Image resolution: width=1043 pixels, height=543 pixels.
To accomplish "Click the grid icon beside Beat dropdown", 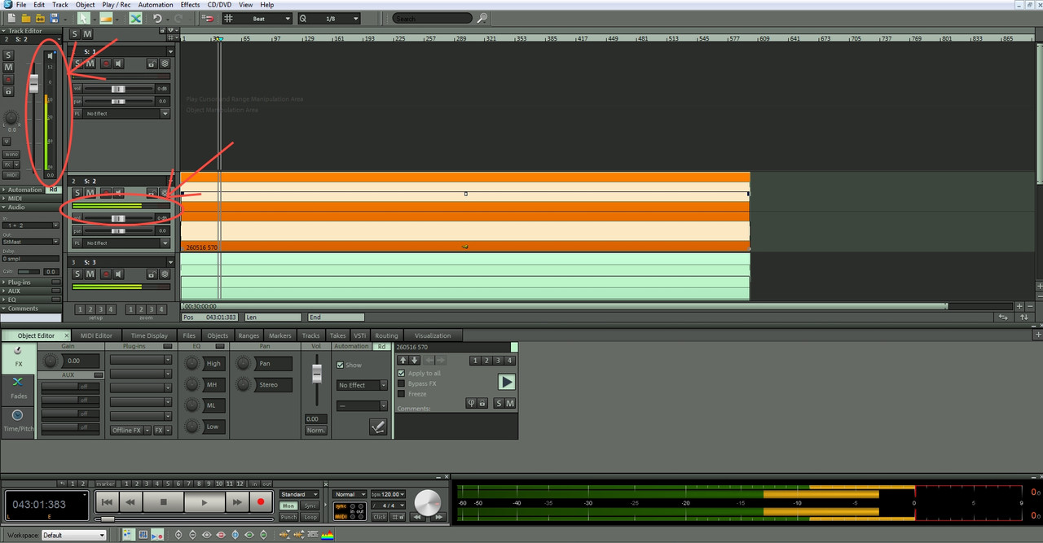I will point(229,18).
